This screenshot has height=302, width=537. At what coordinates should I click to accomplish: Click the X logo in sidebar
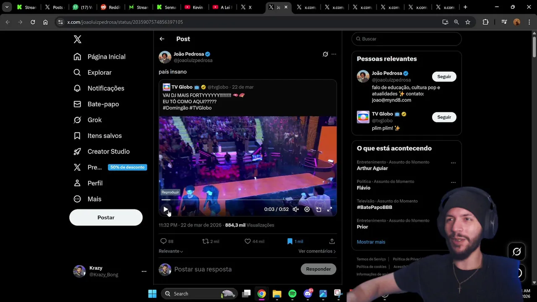[x=77, y=39]
